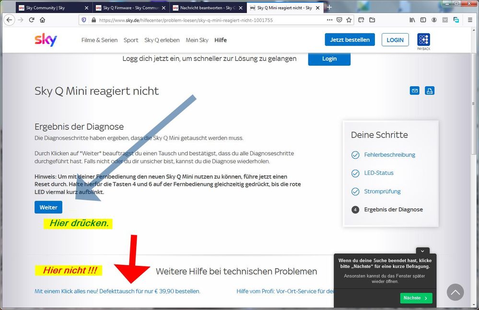This screenshot has height=310, width=479.
Task: Click the scroll-to-top round arrow button
Action: coord(455,292)
